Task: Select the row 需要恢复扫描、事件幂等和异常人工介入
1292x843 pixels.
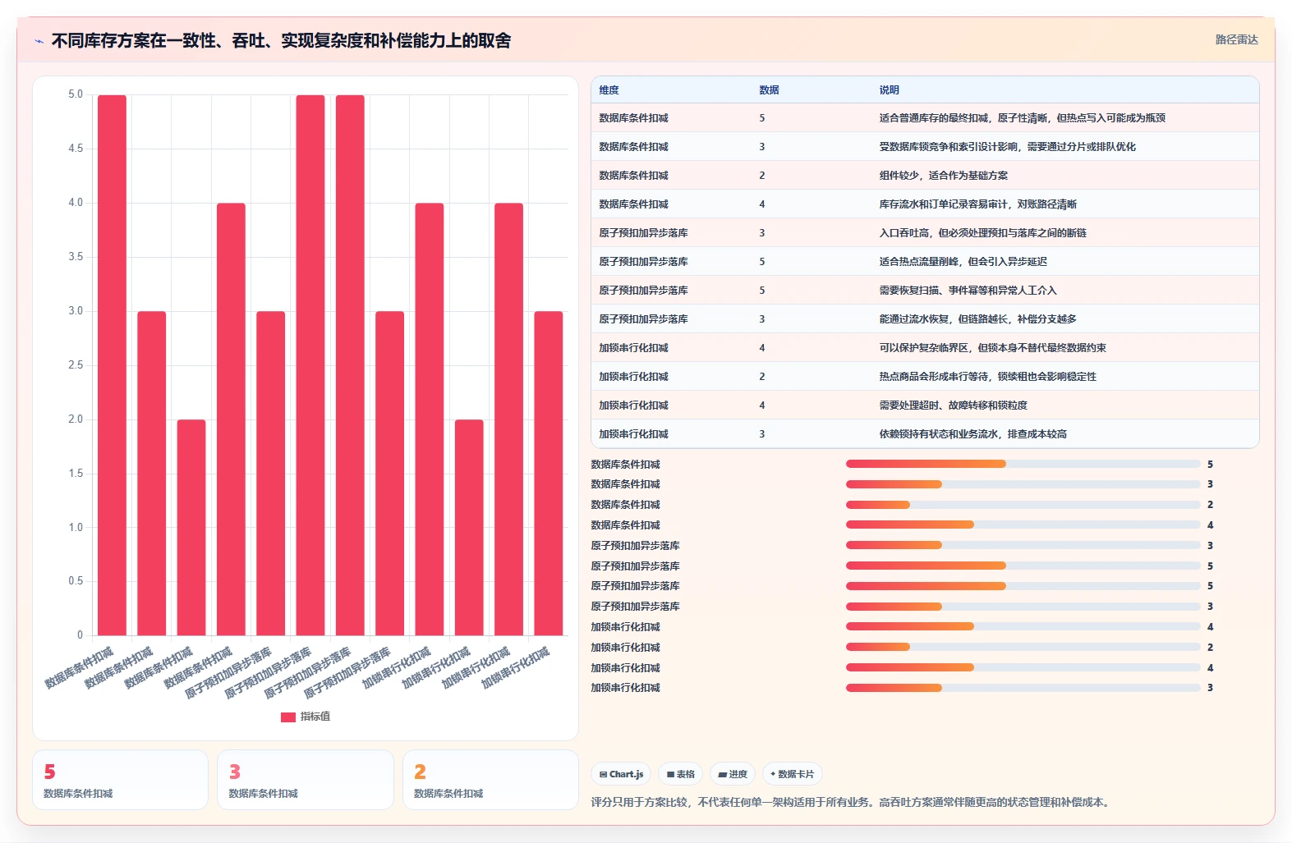Action: [x=925, y=291]
